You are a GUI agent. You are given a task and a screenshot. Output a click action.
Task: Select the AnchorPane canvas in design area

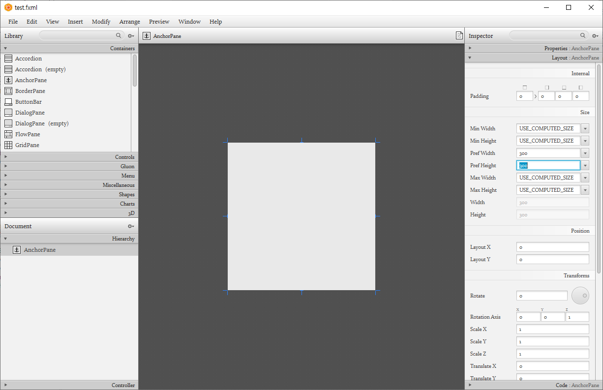pos(301,216)
